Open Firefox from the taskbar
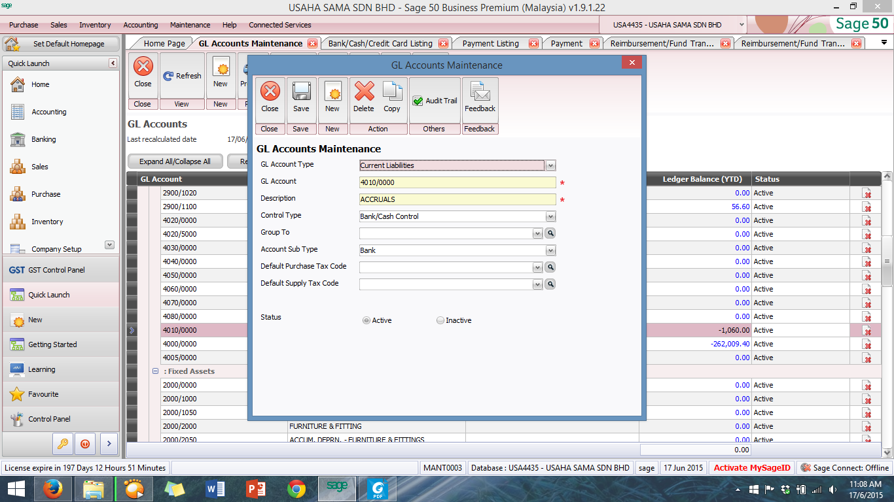Viewport: 894px width, 502px height. click(x=53, y=488)
